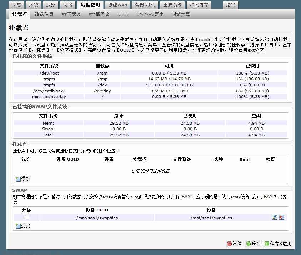The height and width of the screenshot is (255, 301).
Task: Open the 系统 system tab
Action: [34, 5]
